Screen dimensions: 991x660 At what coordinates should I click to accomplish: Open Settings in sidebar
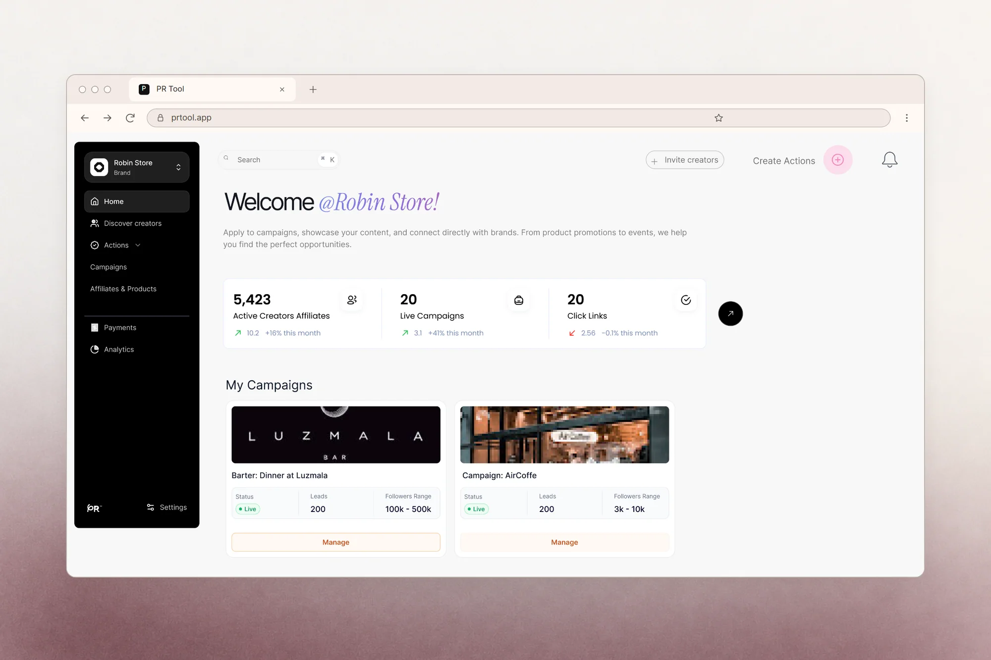click(x=166, y=508)
